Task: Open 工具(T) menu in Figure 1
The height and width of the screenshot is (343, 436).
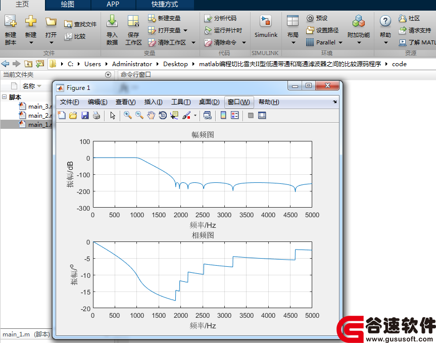Action: 181,102
